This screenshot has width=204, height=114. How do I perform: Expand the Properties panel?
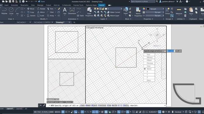point(148,19)
